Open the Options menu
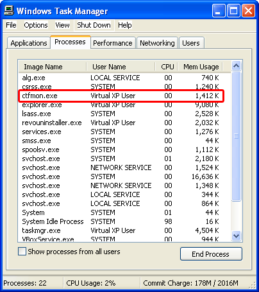 36,25
